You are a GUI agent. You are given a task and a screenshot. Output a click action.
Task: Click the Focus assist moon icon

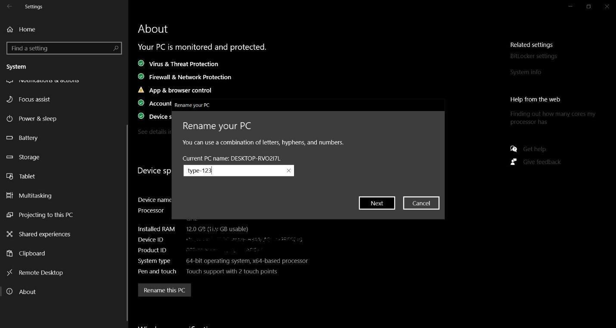tap(10, 99)
